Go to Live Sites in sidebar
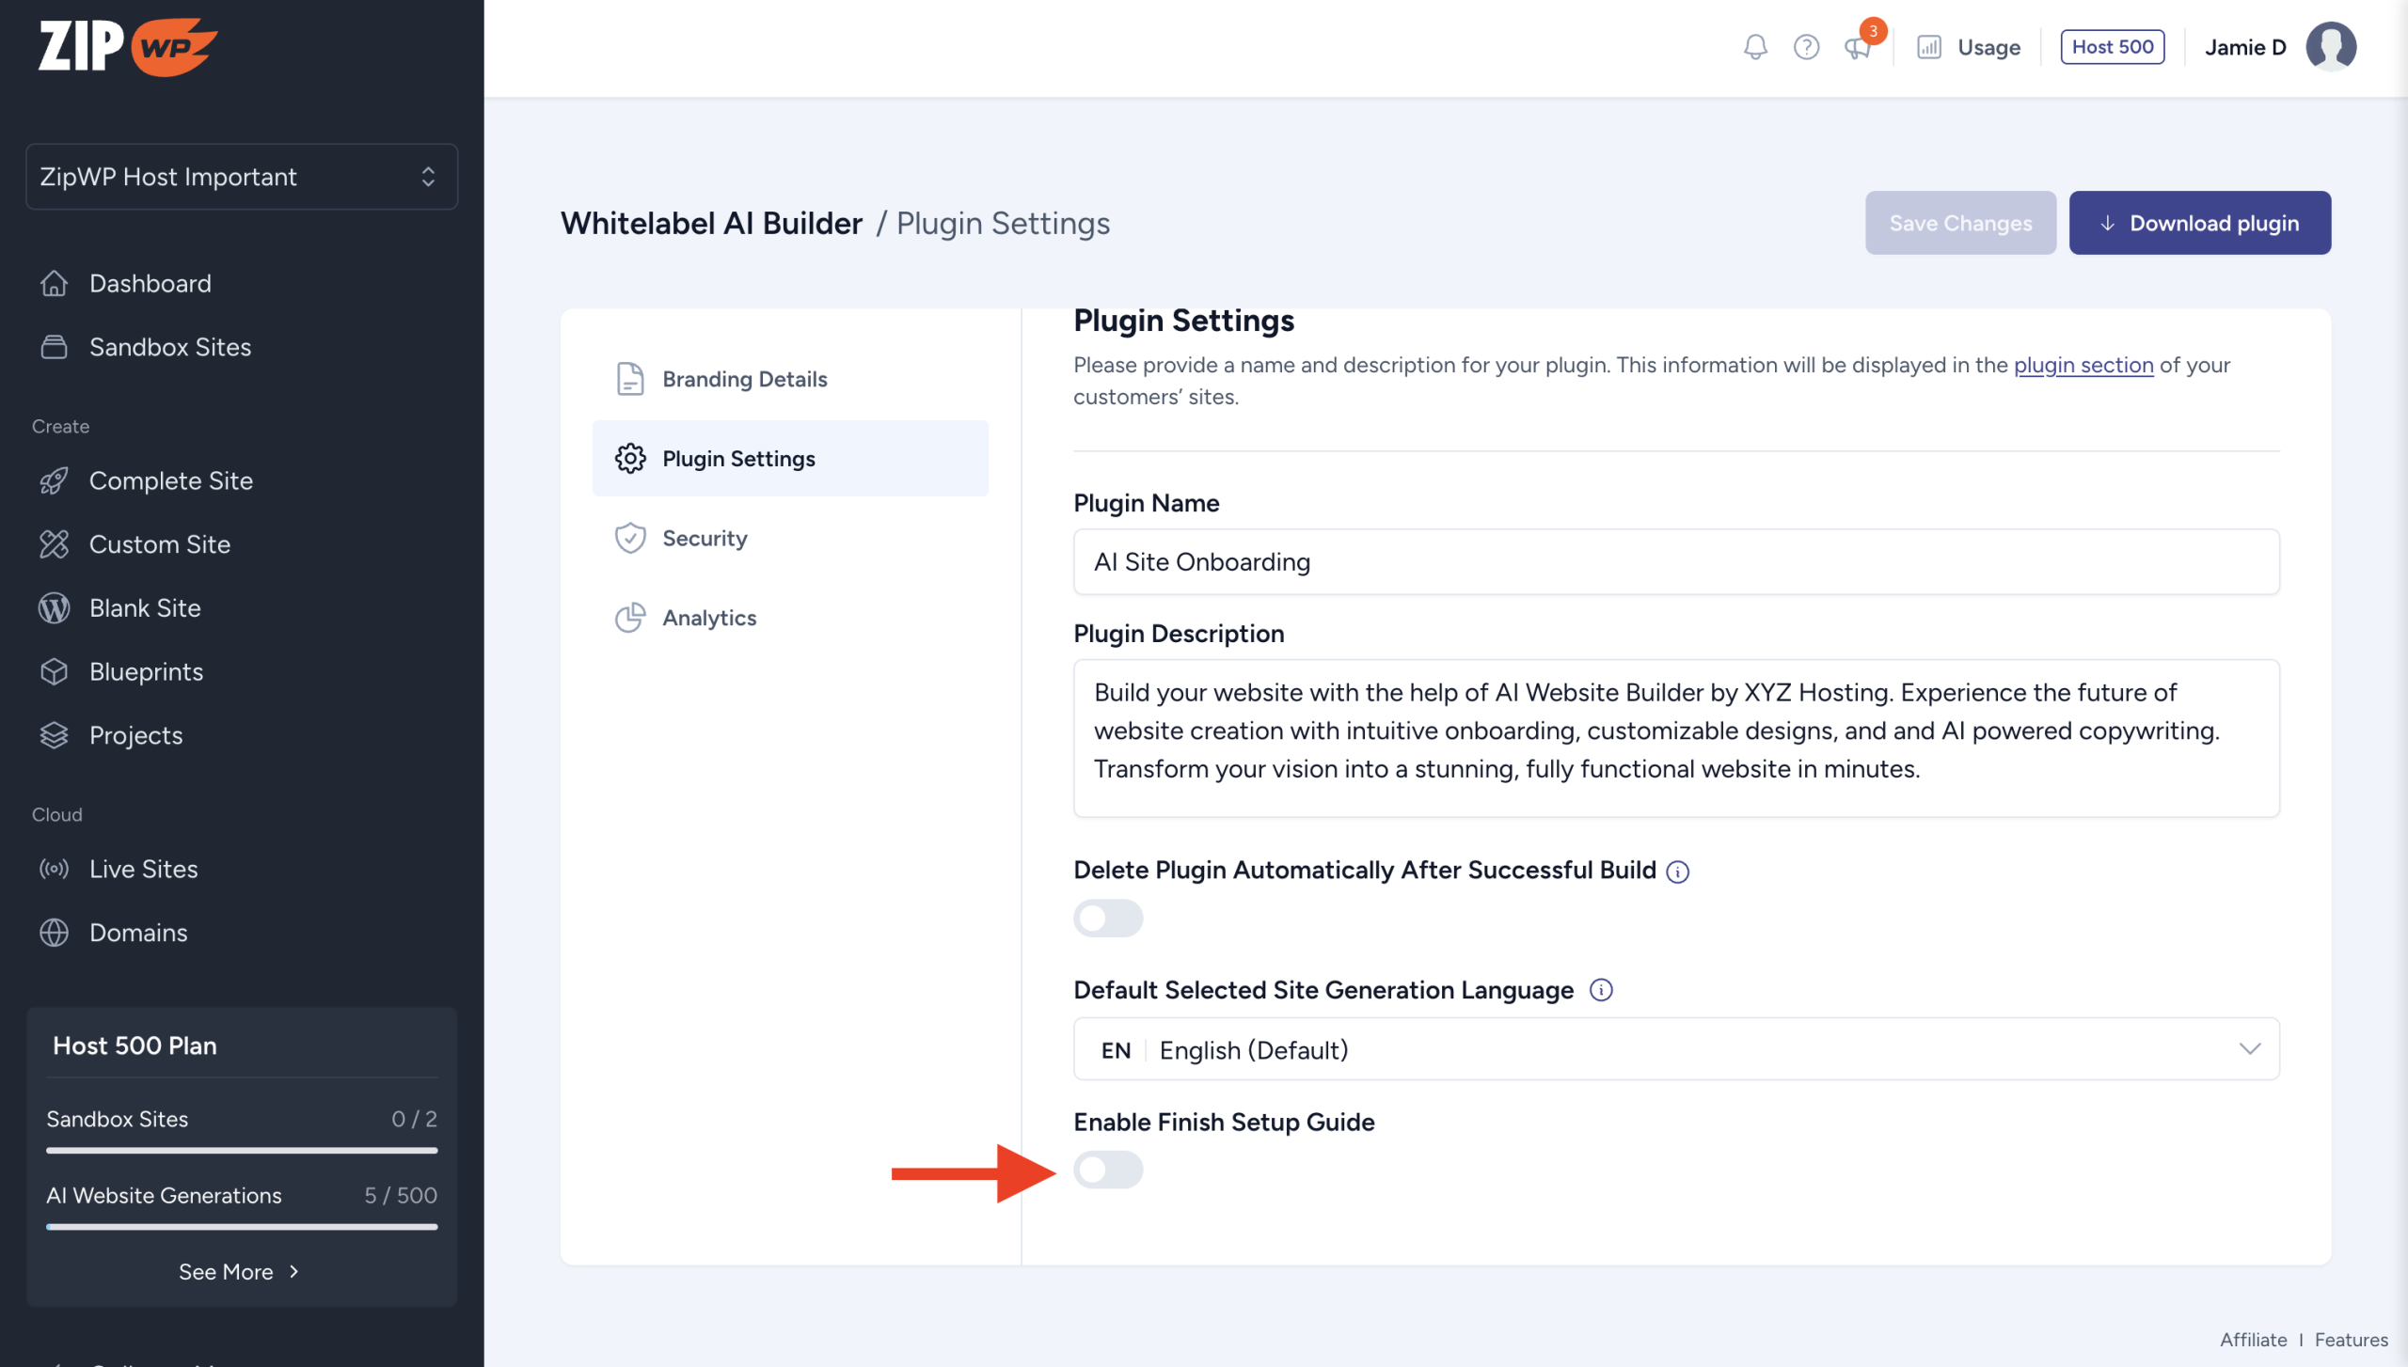The width and height of the screenshot is (2408, 1367). [x=143, y=869]
